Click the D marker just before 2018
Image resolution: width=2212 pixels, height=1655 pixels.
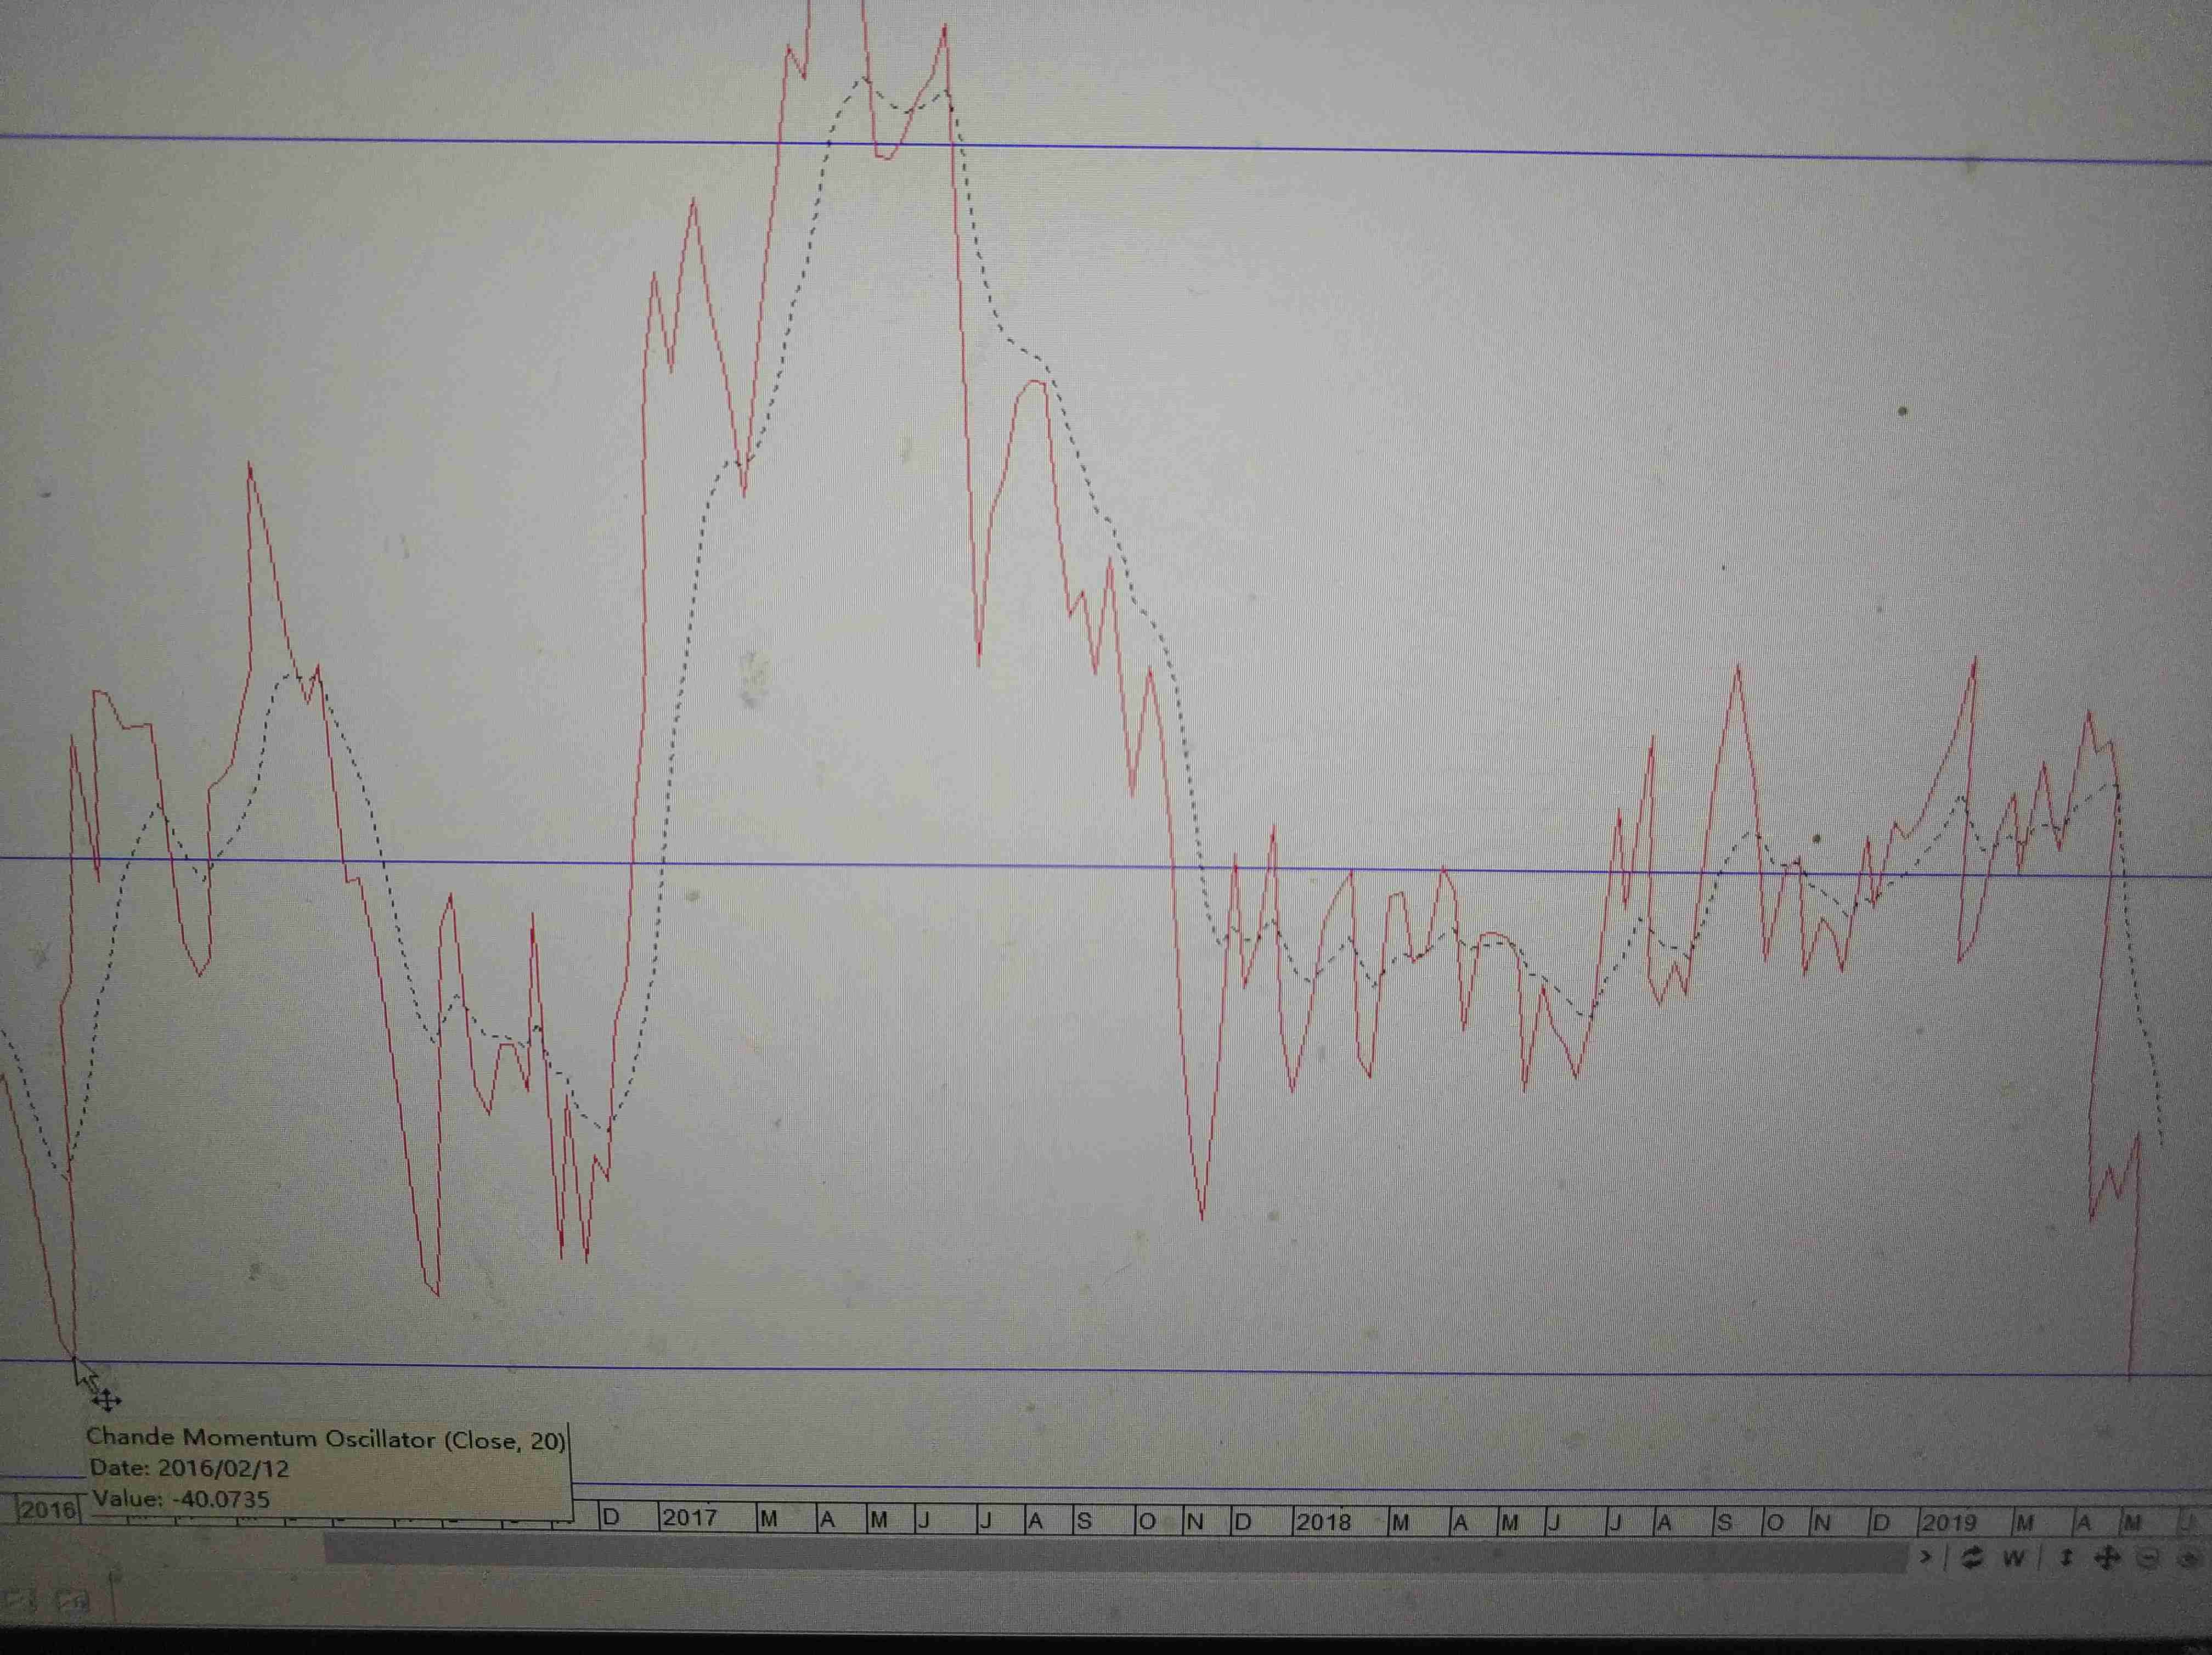1243,1522
